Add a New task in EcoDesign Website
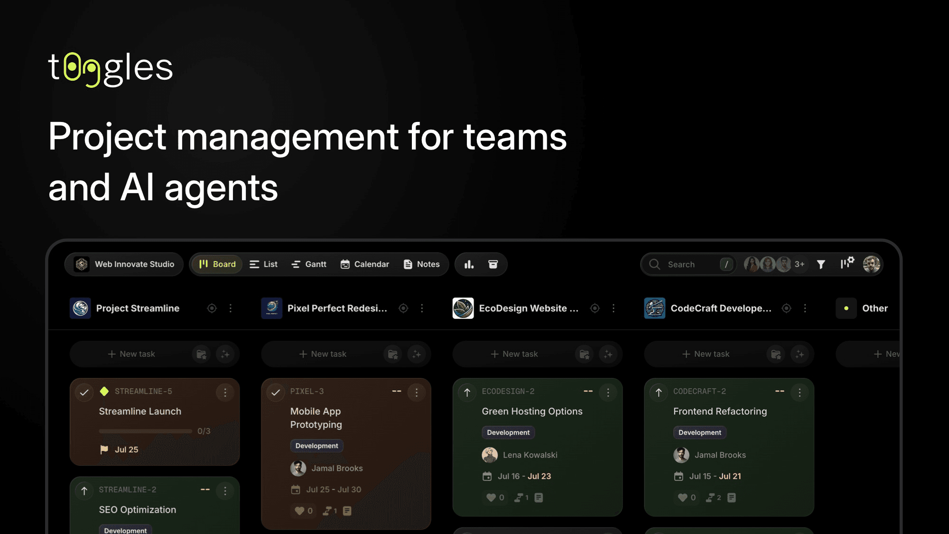Image resolution: width=949 pixels, height=534 pixels. [x=514, y=354]
